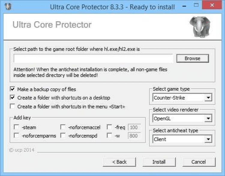Enable the -freq key checkbox
The height and width of the screenshot is (176, 225).
(109, 128)
